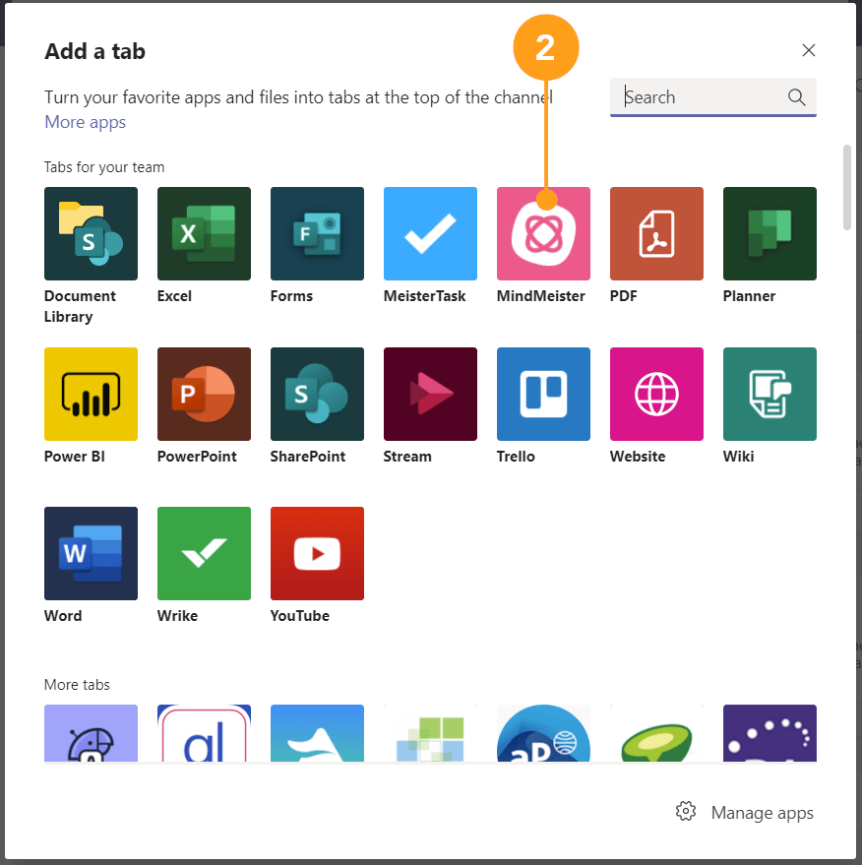Select the MeisterTask app tile

tap(430, 233)
